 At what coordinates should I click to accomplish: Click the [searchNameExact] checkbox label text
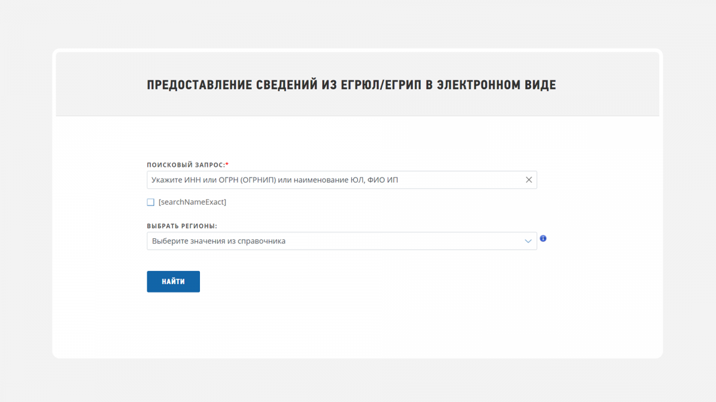point(192,202)
